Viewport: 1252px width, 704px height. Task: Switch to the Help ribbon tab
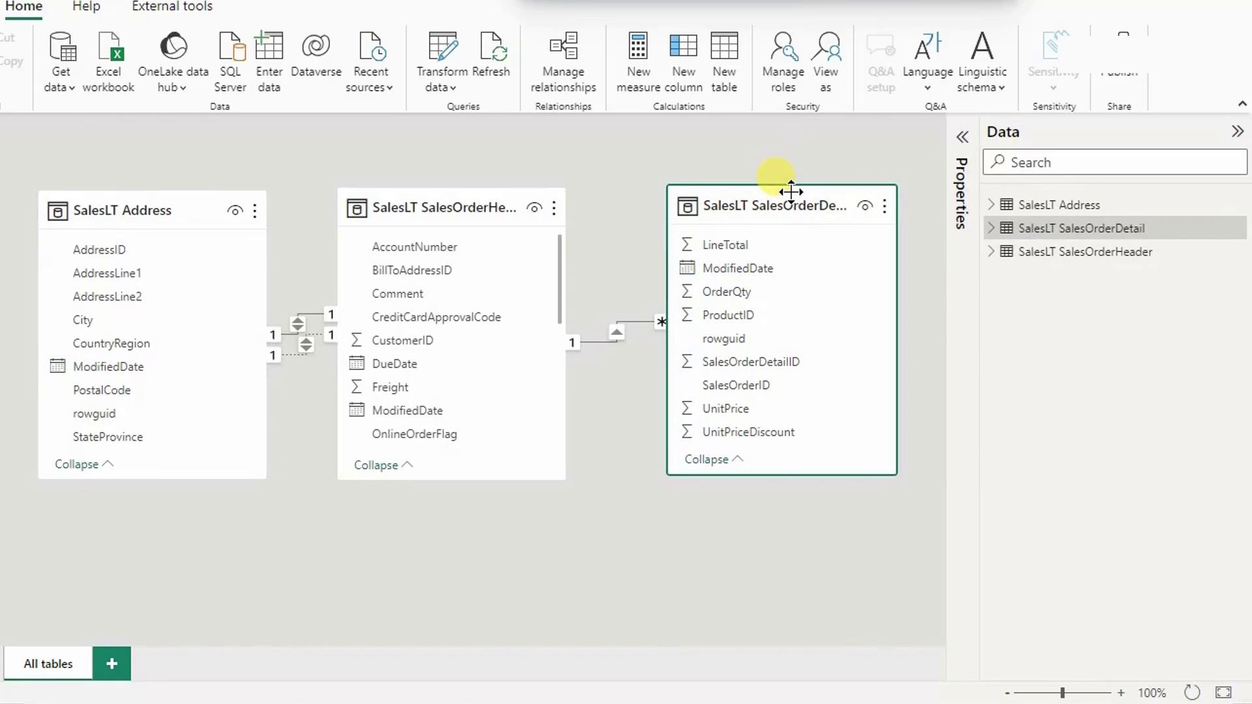[x=86, y=7]
